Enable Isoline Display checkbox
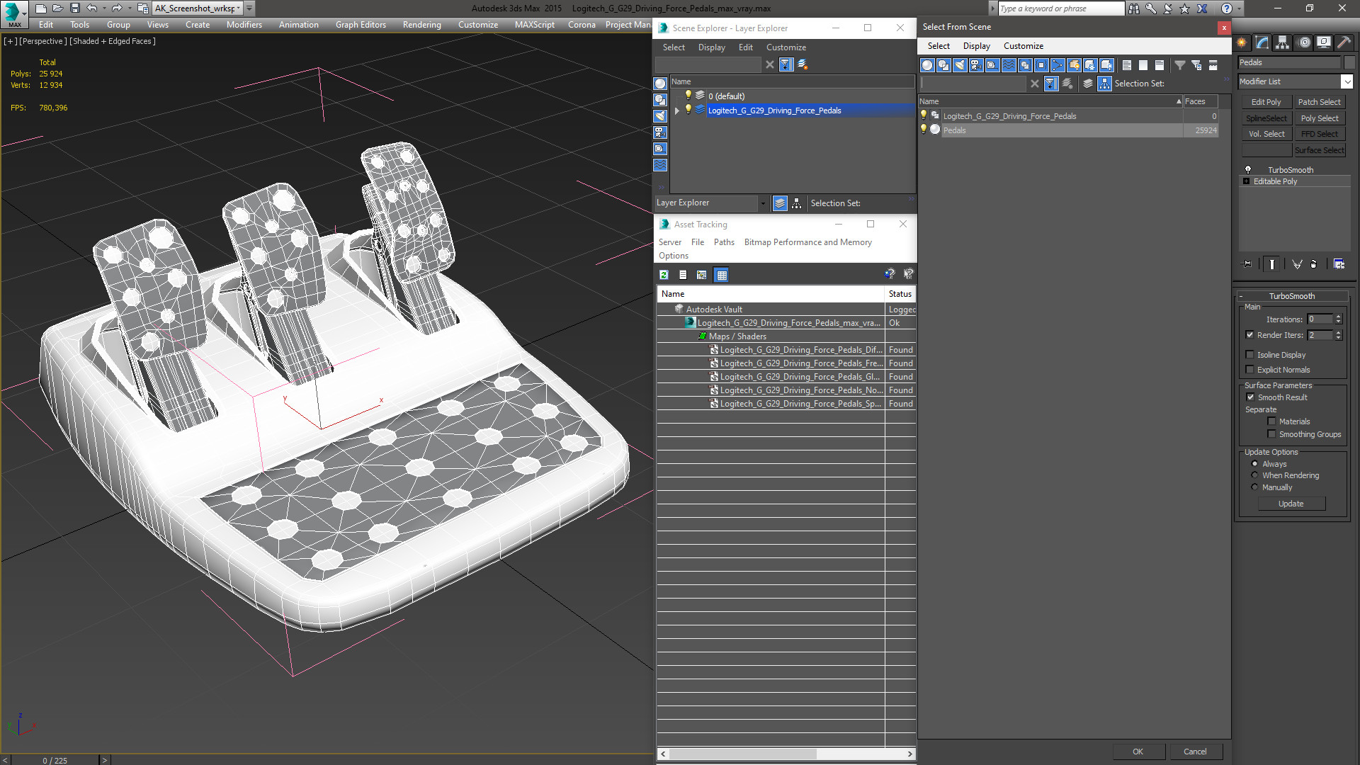Image resolution: width=1360 pixels, height=765 pixels. tap(1249, 355)
